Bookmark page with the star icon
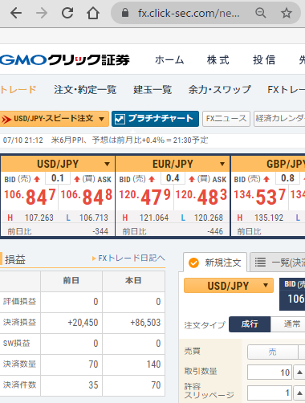 click(287, 13)
